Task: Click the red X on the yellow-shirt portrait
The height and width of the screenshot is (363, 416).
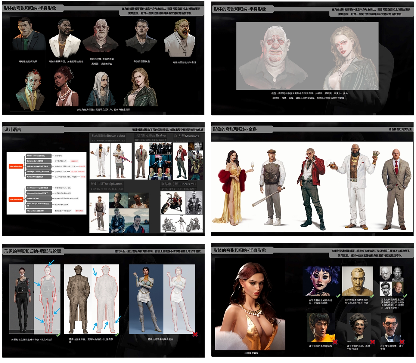Action: [335, 342]
